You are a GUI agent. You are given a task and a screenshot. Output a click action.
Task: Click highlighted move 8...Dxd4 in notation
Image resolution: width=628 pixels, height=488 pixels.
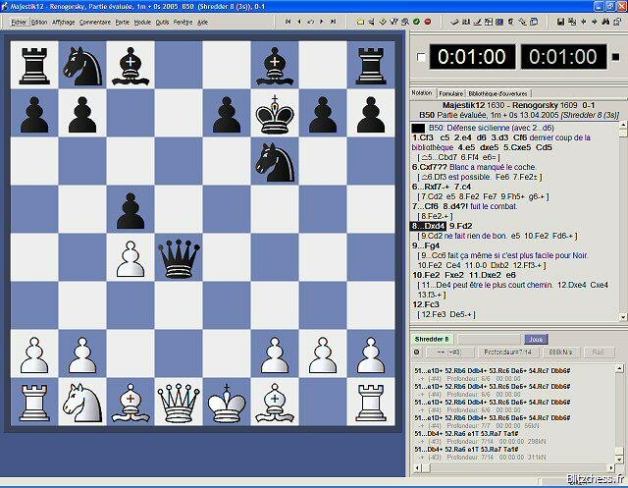tap(427, 226)
